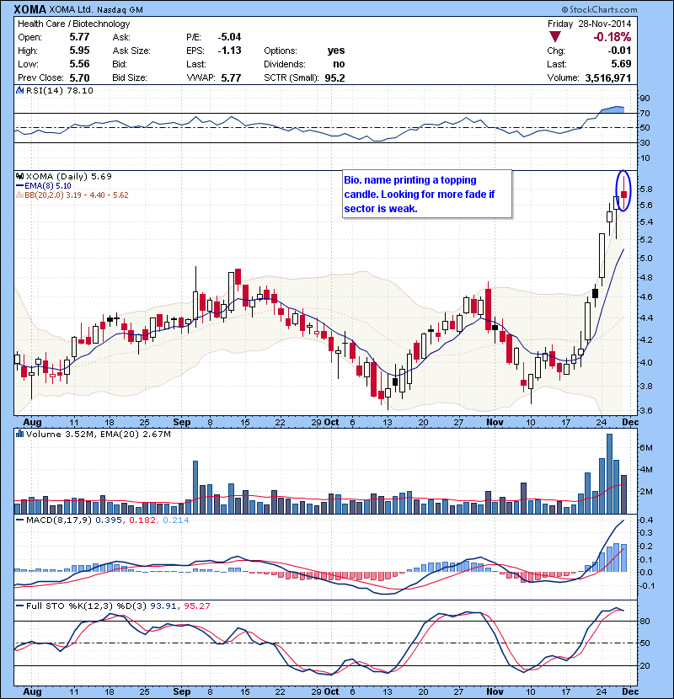
Task: Click the High value 5.95
Action: point(79,51)
